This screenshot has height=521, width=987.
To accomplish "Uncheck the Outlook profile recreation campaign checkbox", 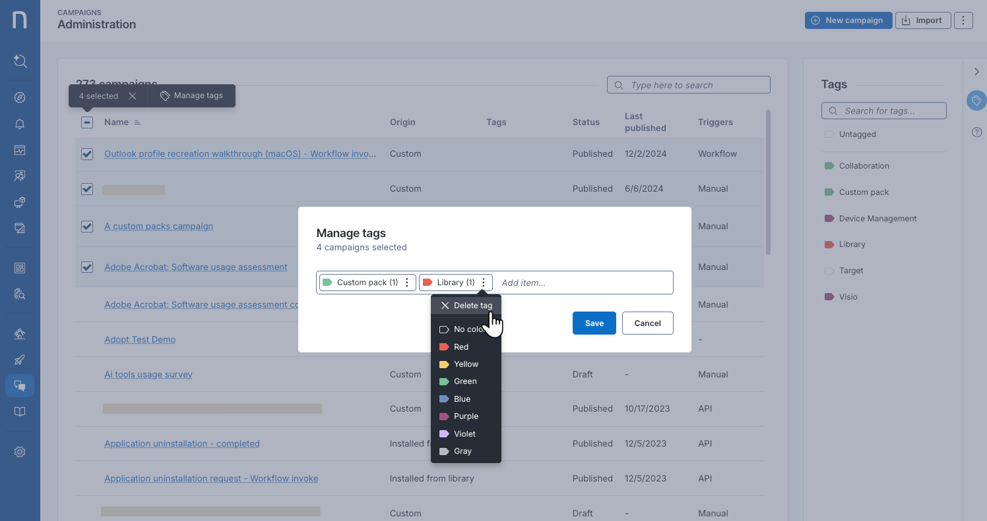I will [86, 153].
